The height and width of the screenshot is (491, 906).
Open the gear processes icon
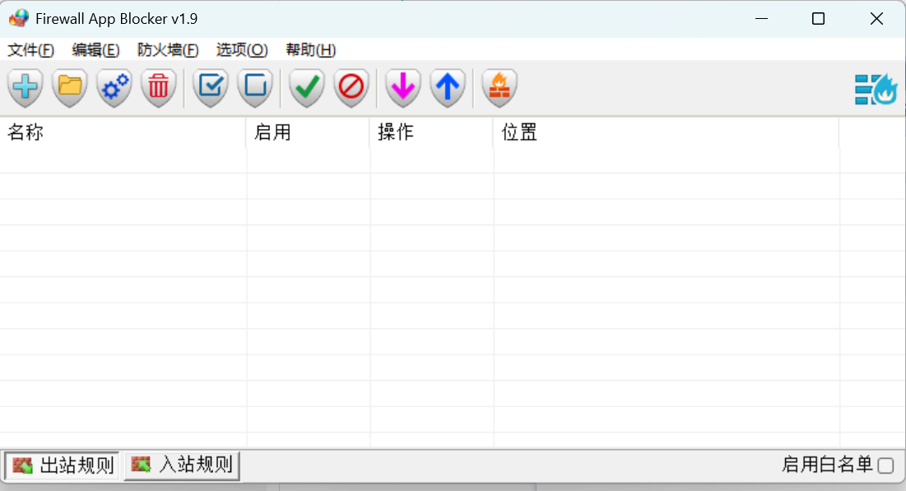coord(114,87)
